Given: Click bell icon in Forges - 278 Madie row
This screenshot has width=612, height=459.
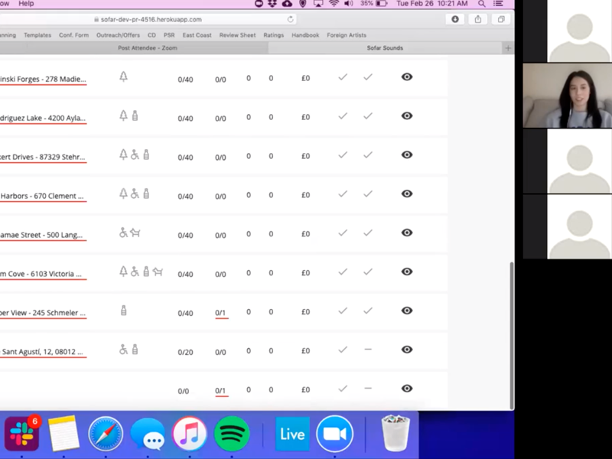Looking at the screenshot, I should (123, 76).
